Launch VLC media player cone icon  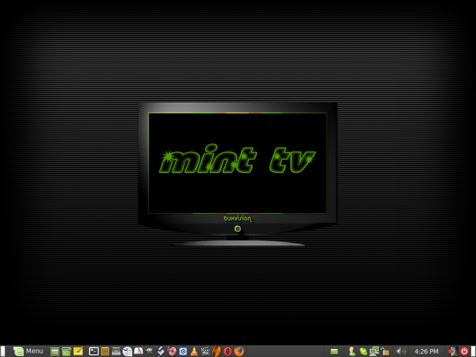click(194, 351)
